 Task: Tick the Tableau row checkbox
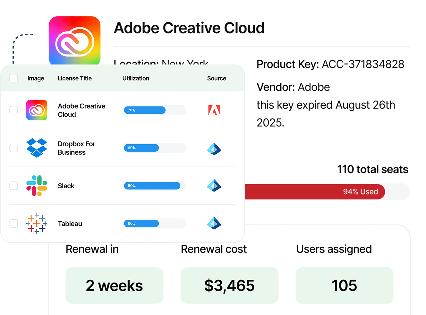[14, 223]
